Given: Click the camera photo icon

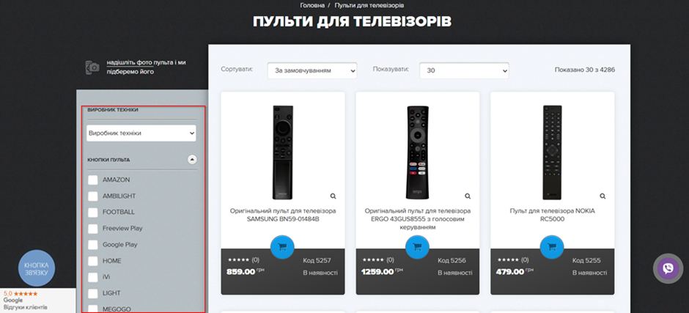Looking at the screenshot, I should click(92, 67).
